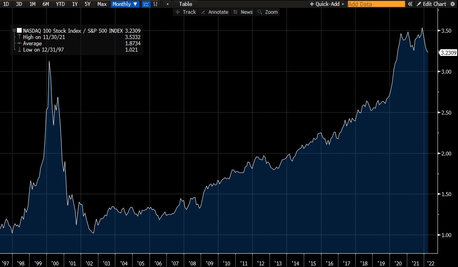Screen dimensions: 458x267
Task: Open the Table view
Action: click(186, 4)
